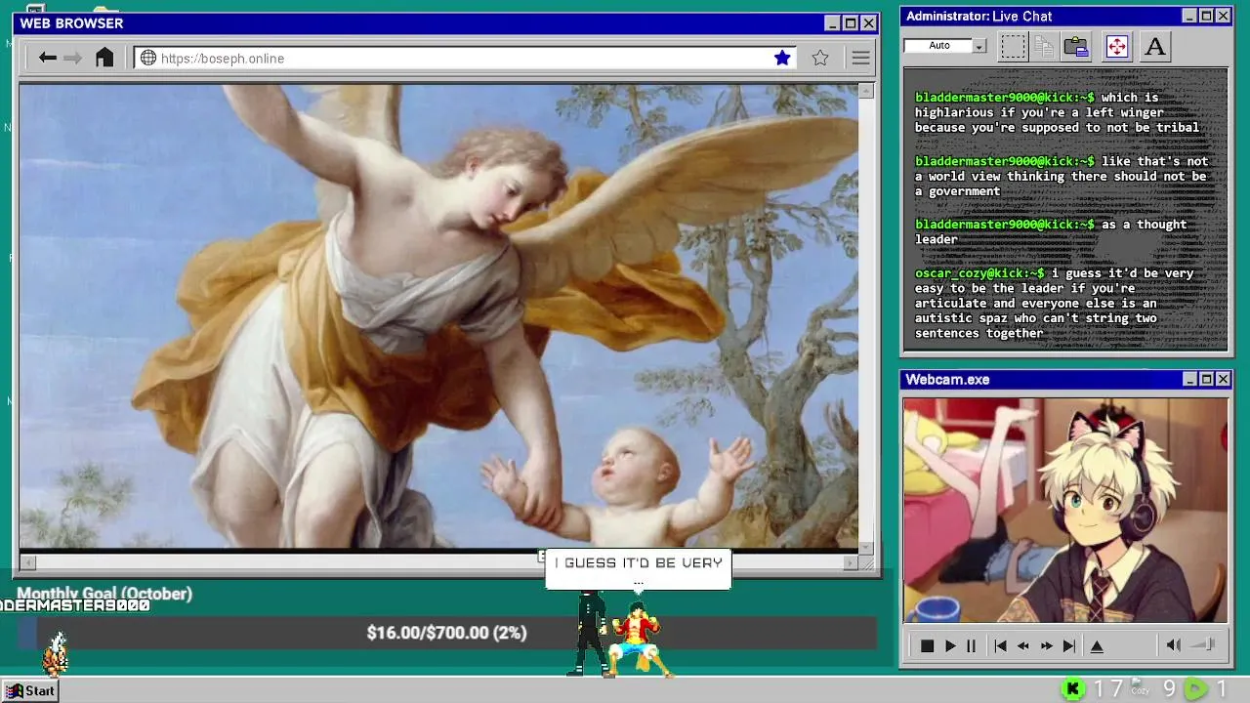1250x703 pixels.
Task: Click the globe icon in the address bar
Action: [x=148, y=58]
